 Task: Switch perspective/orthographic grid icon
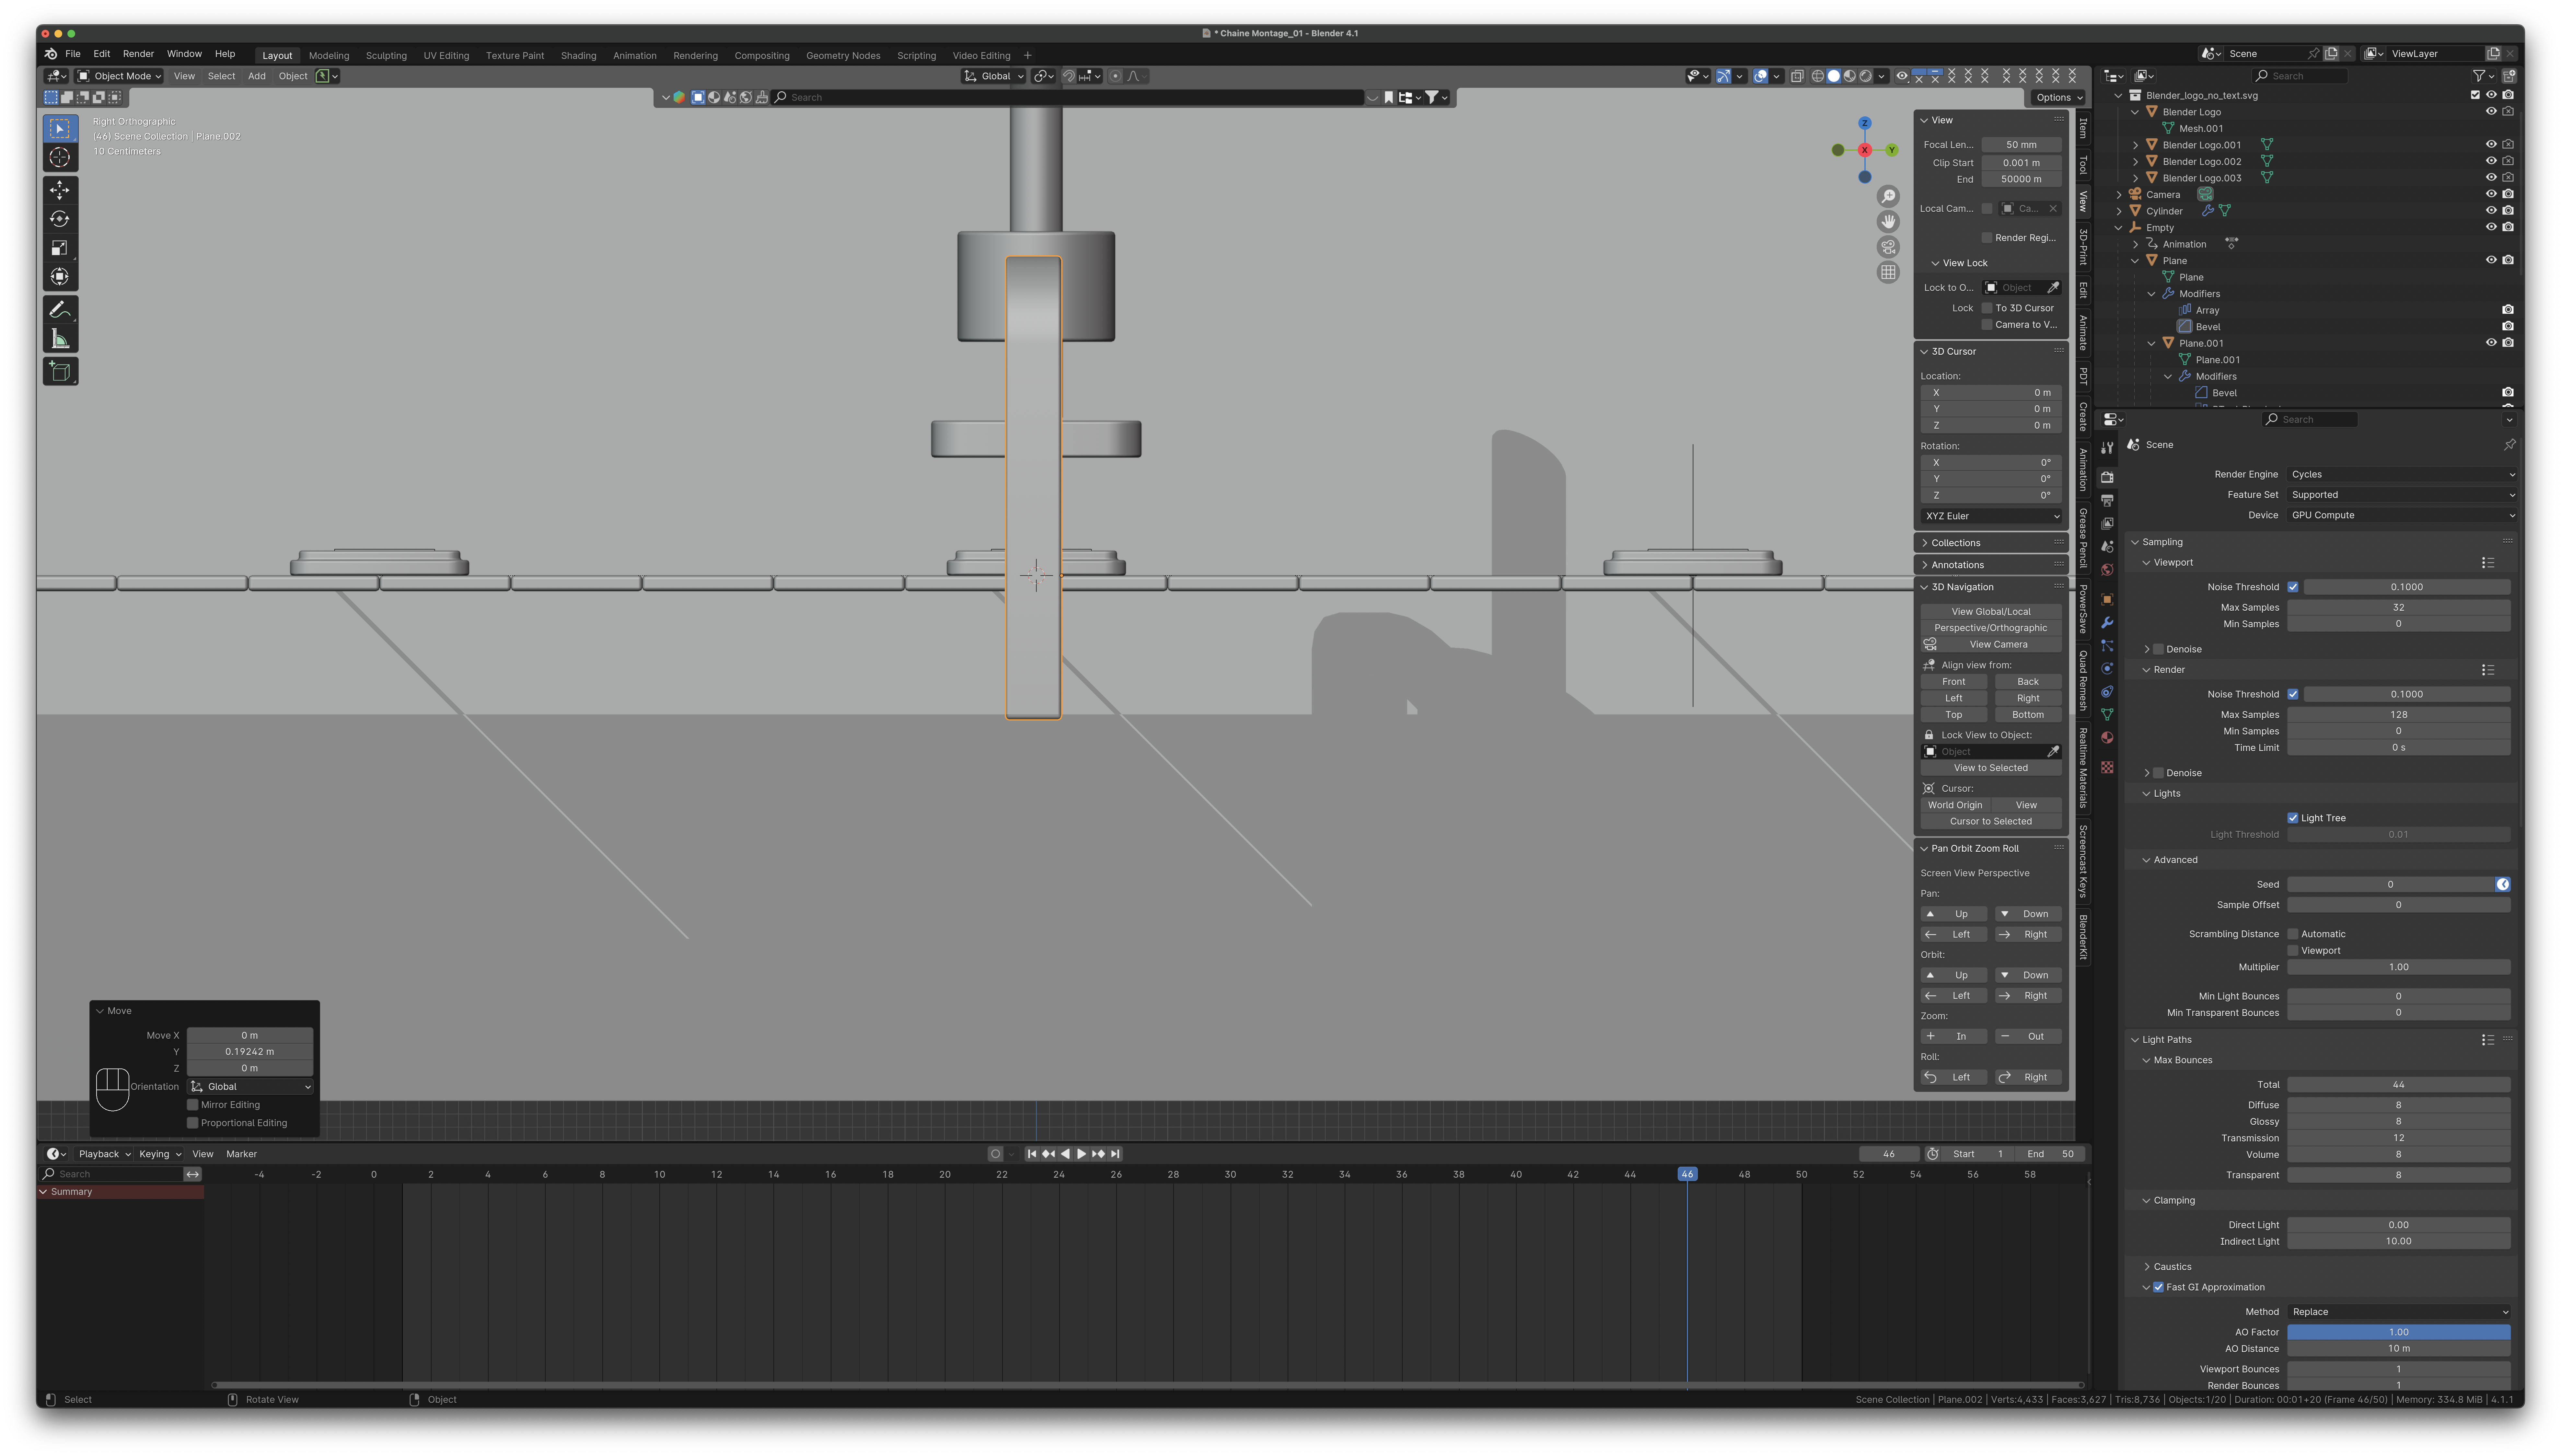pyautogui.click(x=1888, y=272)
